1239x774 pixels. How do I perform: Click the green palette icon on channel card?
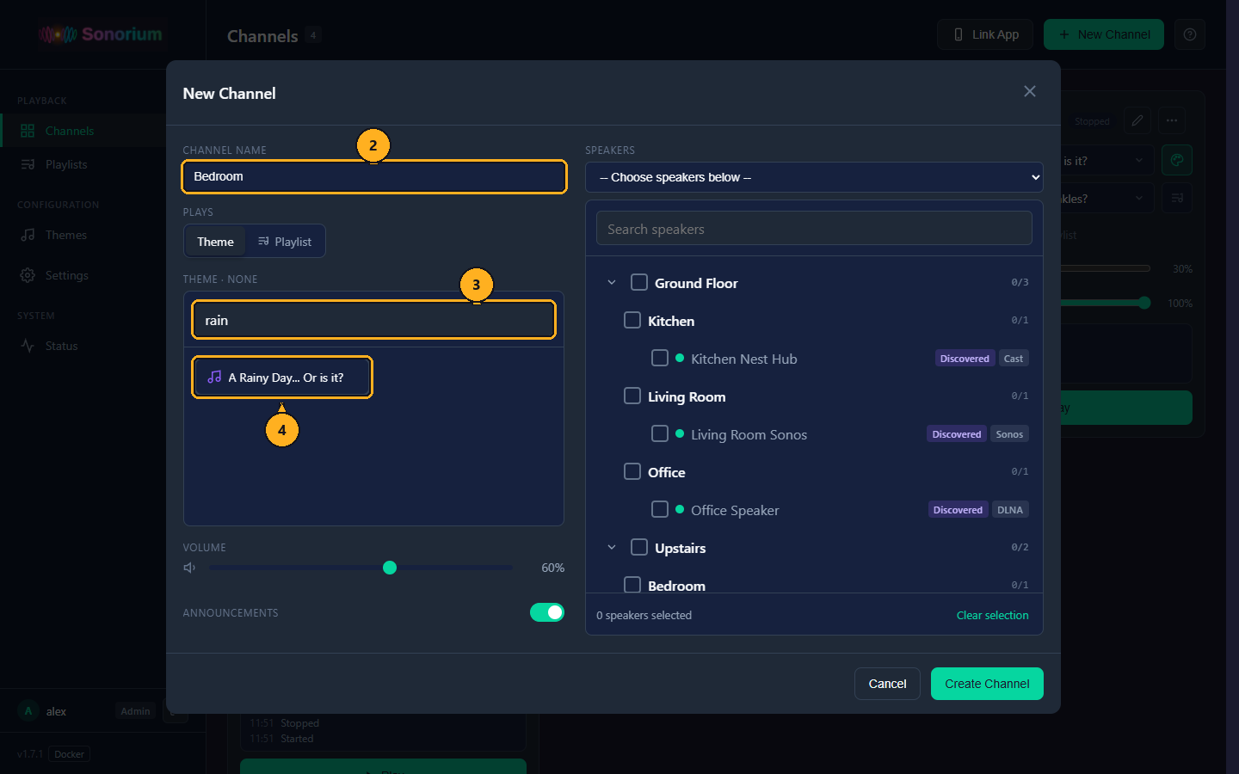click(x=1177, y=160)
